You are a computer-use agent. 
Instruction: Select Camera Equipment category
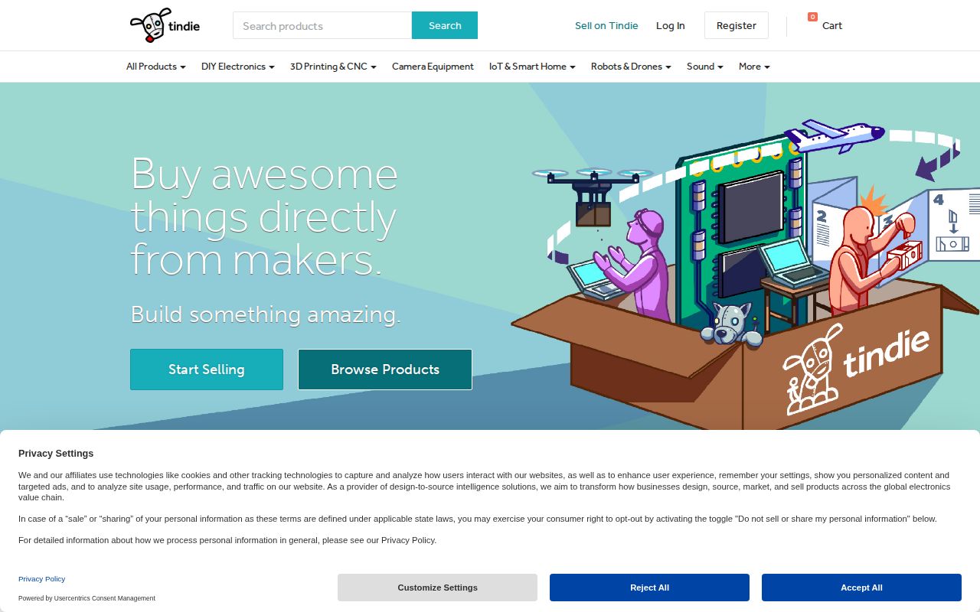(433, 67)
